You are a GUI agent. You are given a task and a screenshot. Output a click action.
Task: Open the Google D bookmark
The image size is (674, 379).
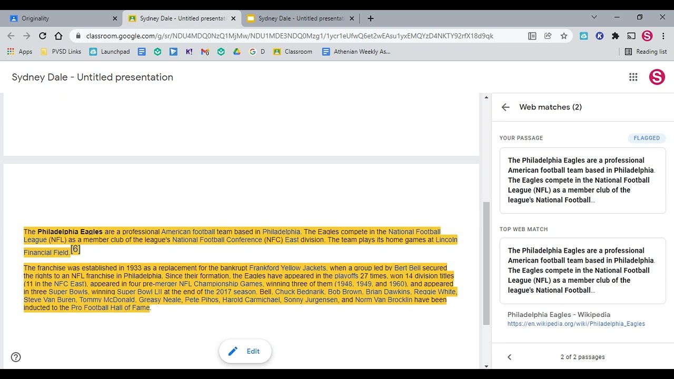click(257, 52)
